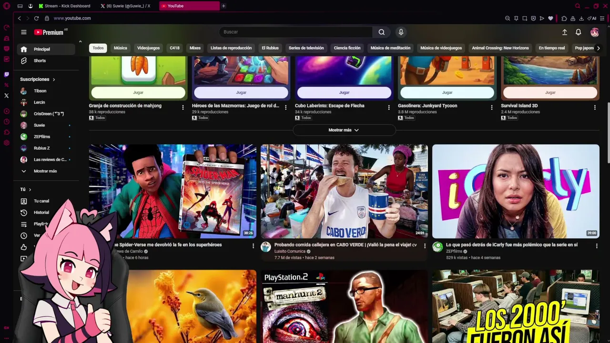The width and height of the screenshot is (610, 343).
Task: Select the Ciencia ficción chip
Action: [347, 48]
